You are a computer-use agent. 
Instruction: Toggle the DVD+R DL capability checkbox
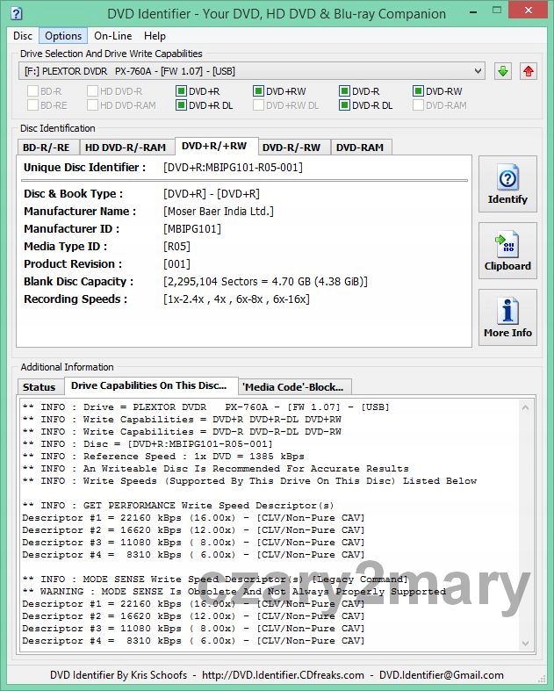pos(181,105)
